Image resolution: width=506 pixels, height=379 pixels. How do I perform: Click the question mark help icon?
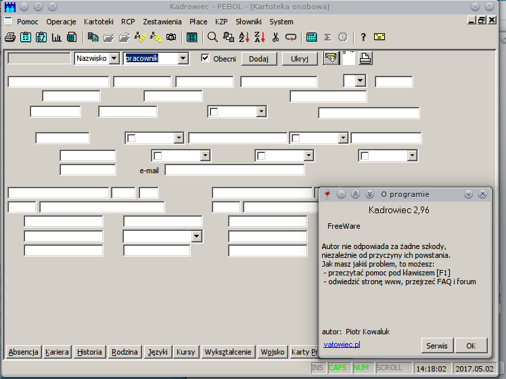point(363,37)
